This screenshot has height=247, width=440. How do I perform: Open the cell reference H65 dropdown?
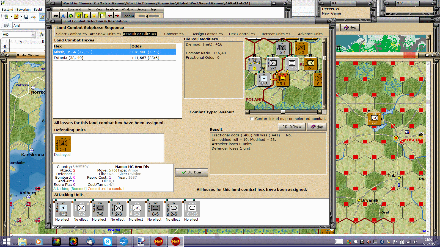coord(33,34)
